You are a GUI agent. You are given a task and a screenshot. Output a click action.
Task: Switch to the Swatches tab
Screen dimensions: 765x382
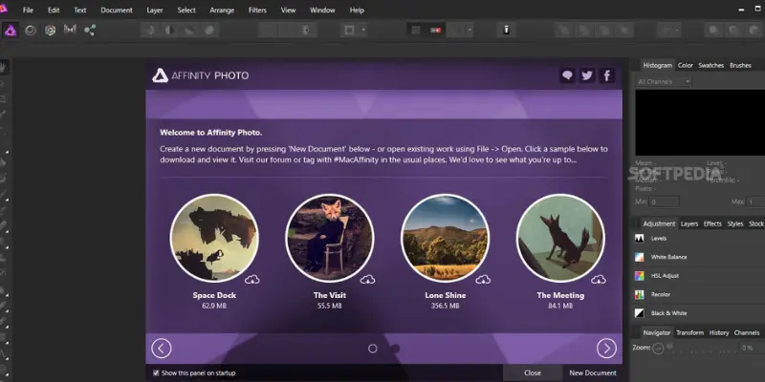coord(710,65)
